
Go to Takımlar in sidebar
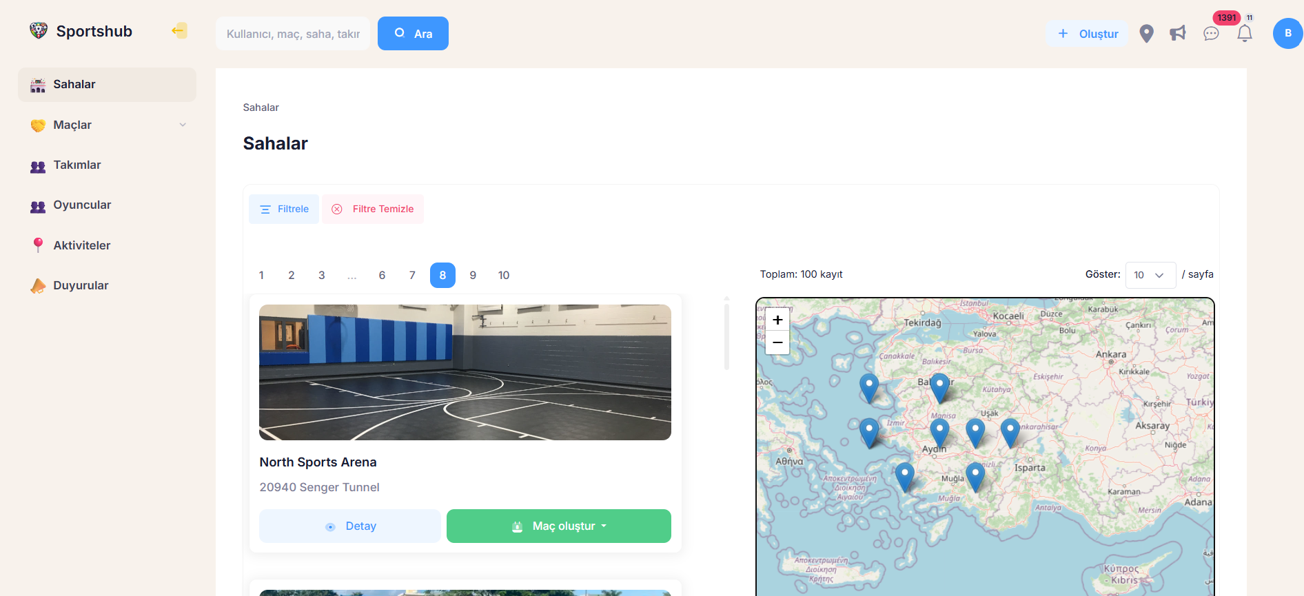77,165
